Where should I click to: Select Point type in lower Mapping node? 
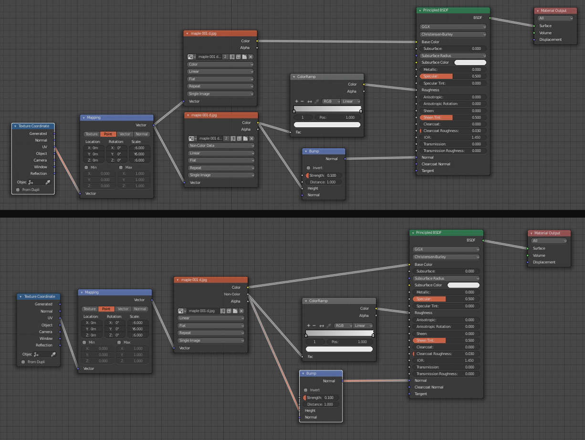click(106, 309)
